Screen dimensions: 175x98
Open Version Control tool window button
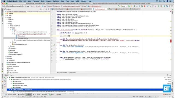point(10,95)
